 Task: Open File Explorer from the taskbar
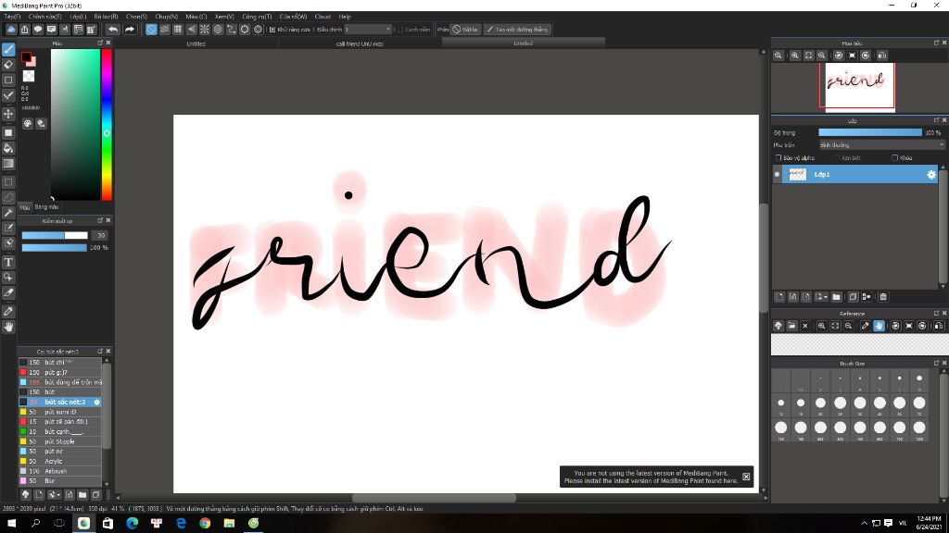point(230,524)
